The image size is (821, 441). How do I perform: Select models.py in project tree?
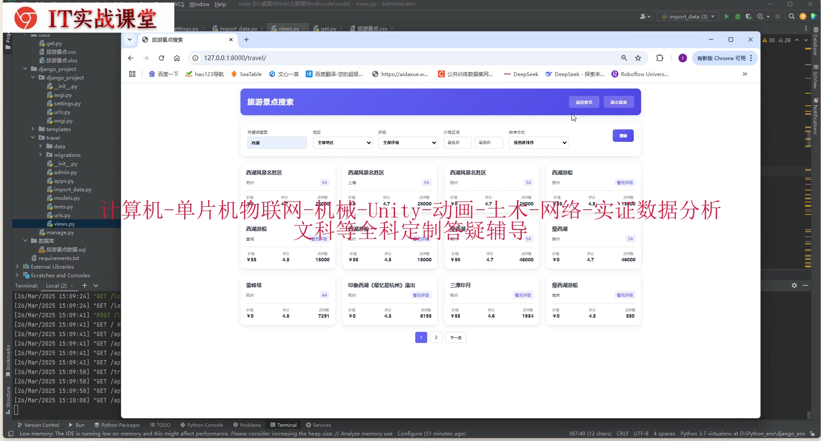coord(67,198)
